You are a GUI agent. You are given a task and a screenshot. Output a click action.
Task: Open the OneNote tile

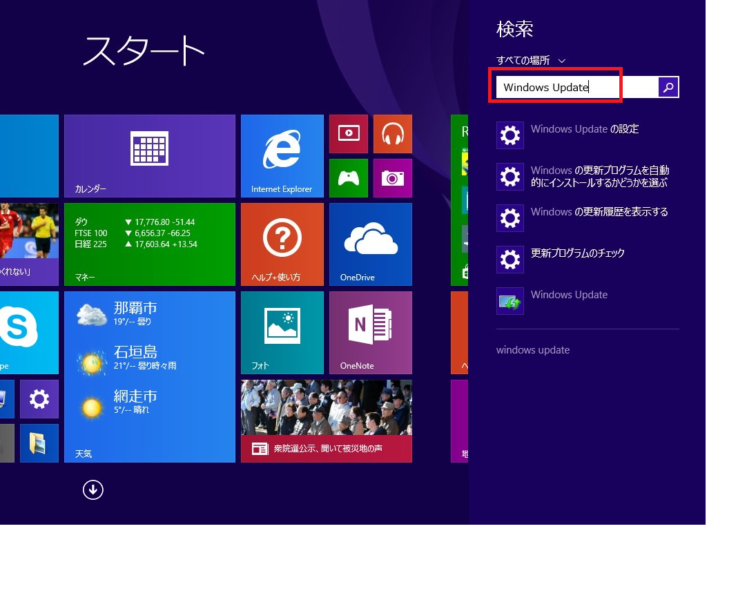(370, 332)
